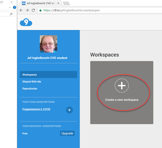Click the browser forward arrow
Viewport: 162px width, 148px height.
(x=27, y=10)
